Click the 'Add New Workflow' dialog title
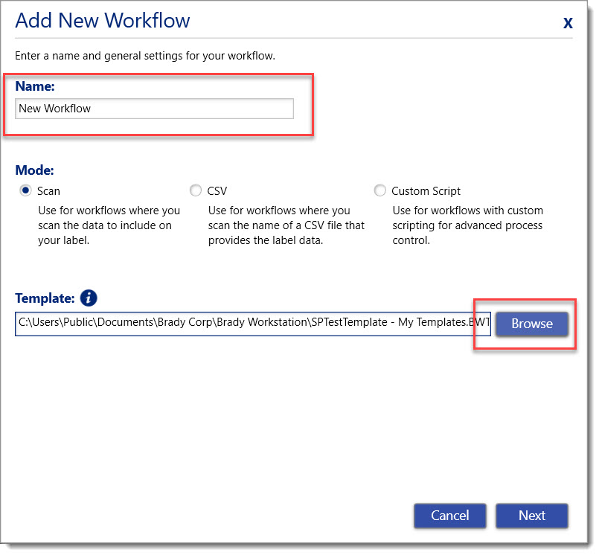599x555 pixels. (x=103, y=21)
